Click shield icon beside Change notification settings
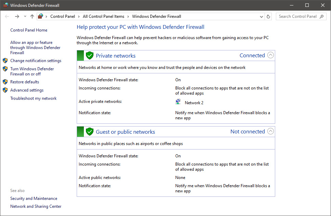This screenshot has width=331, height=216. coord(5,61)
